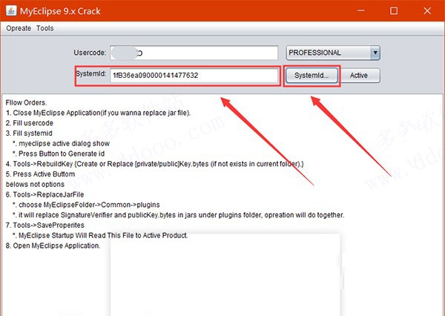Screen dimensions: 445x316
Task: Close the MyEclipse 9.x Crack window
Action: pos(427,11)
